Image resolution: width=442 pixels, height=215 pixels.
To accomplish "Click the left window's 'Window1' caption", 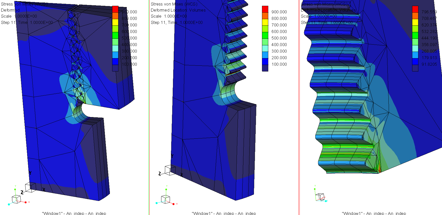I will [74, 213].
